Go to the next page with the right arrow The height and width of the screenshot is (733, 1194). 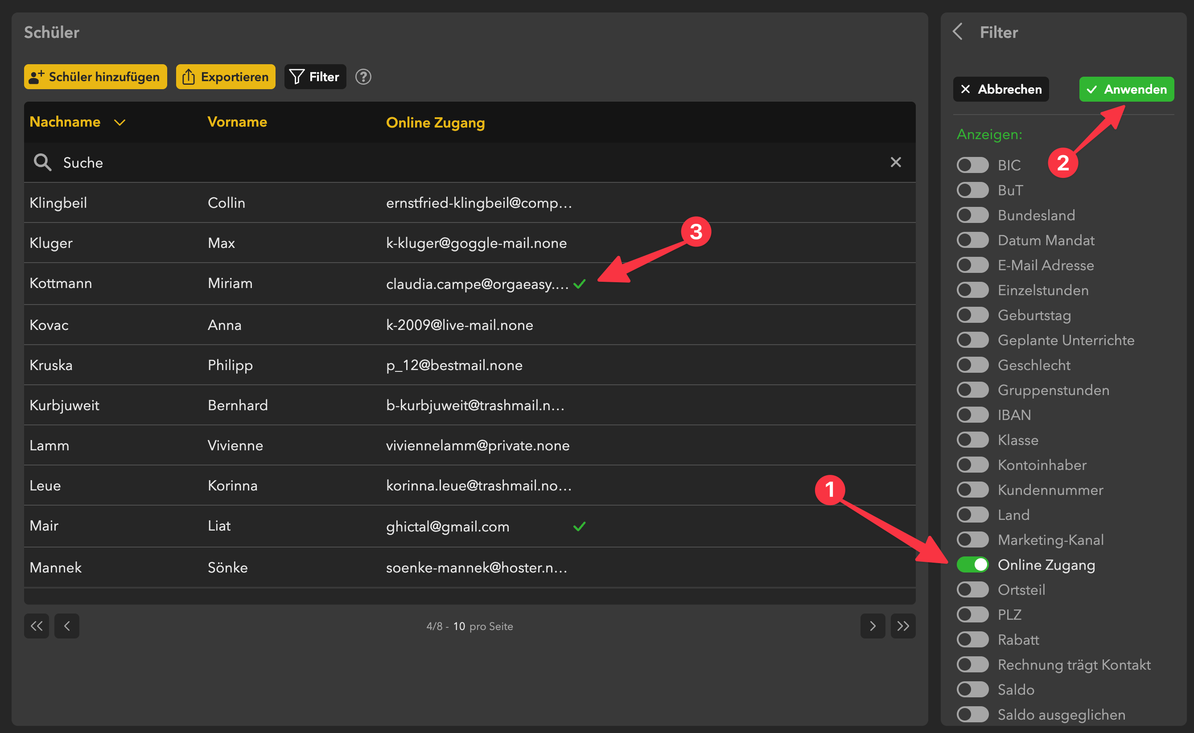(873, 626)
